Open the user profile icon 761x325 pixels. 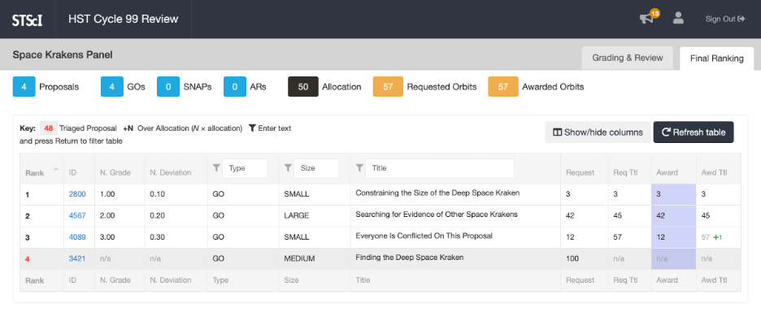point(678,18)
